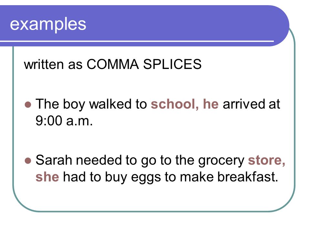Viewport: 310px width, 232px height.
Task: Click the words 'The boy walked to'
Action: (91, 104)
